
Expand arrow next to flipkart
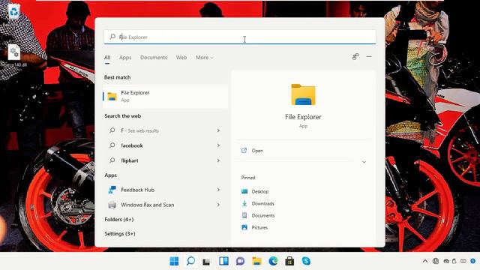point(218,160)
